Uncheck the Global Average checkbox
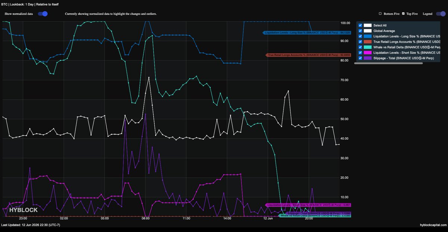The width and height of the screenshot is (448, 232). pyautogui.click(x=360, y=31)
